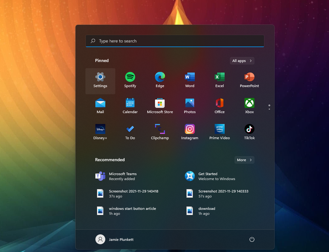Launch the TikTok app icon
The height and width of the screenshot is (252, 329).
coord(249,129)
